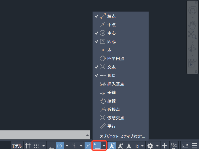Click Zoom Extents in navigation bar

(x=192, y=35)
